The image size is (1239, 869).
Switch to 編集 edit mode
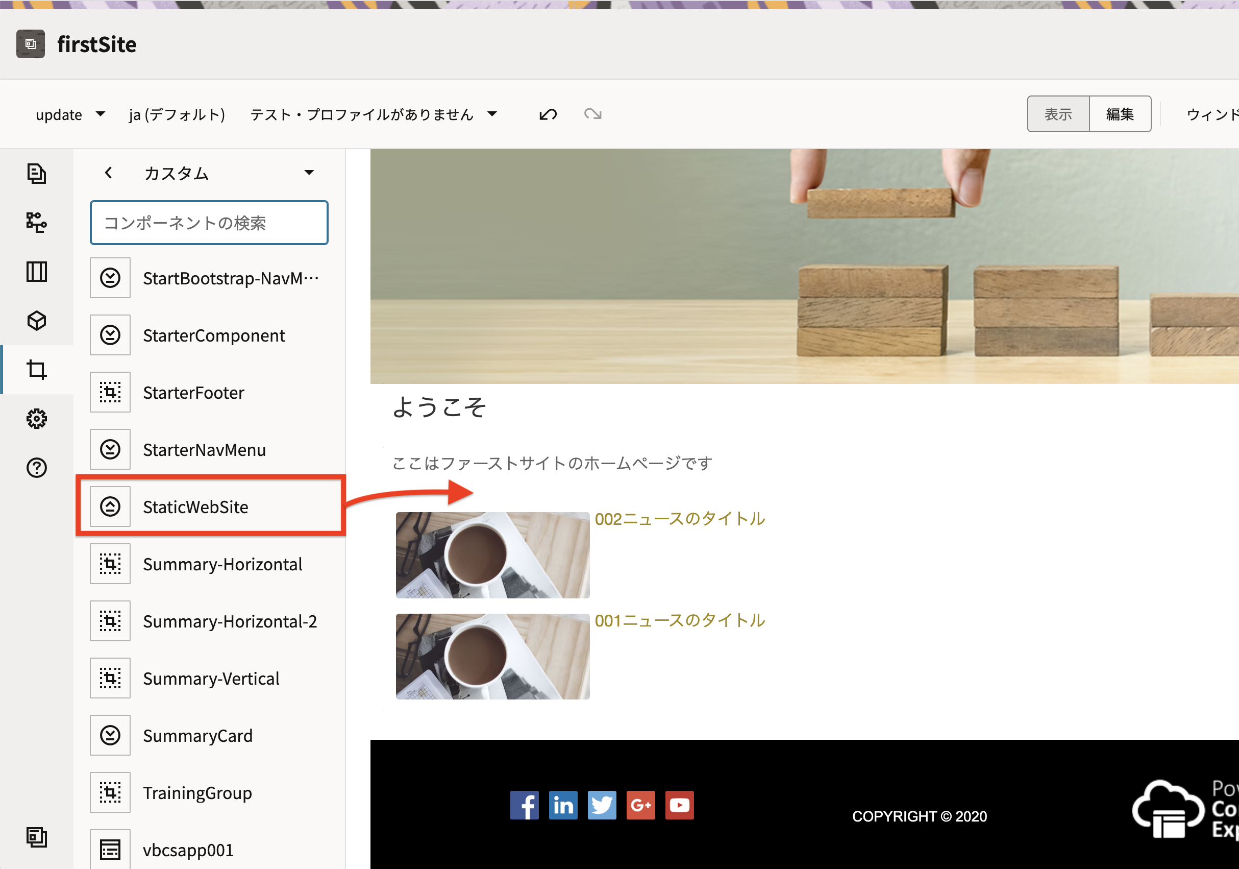coord(1120,114)
